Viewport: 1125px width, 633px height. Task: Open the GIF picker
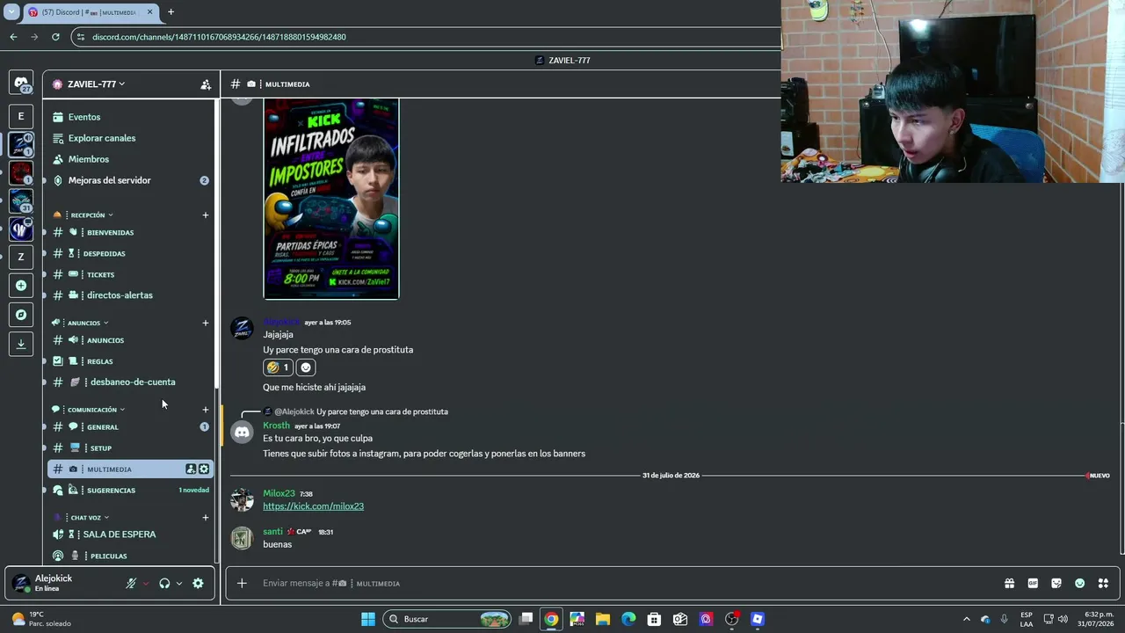pyautogui.click(x=1033, y=583)
